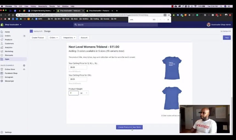This screenshot has width=236, height=140.
Task: Open Spotlight search in menu bar
Action: (221, 6)
